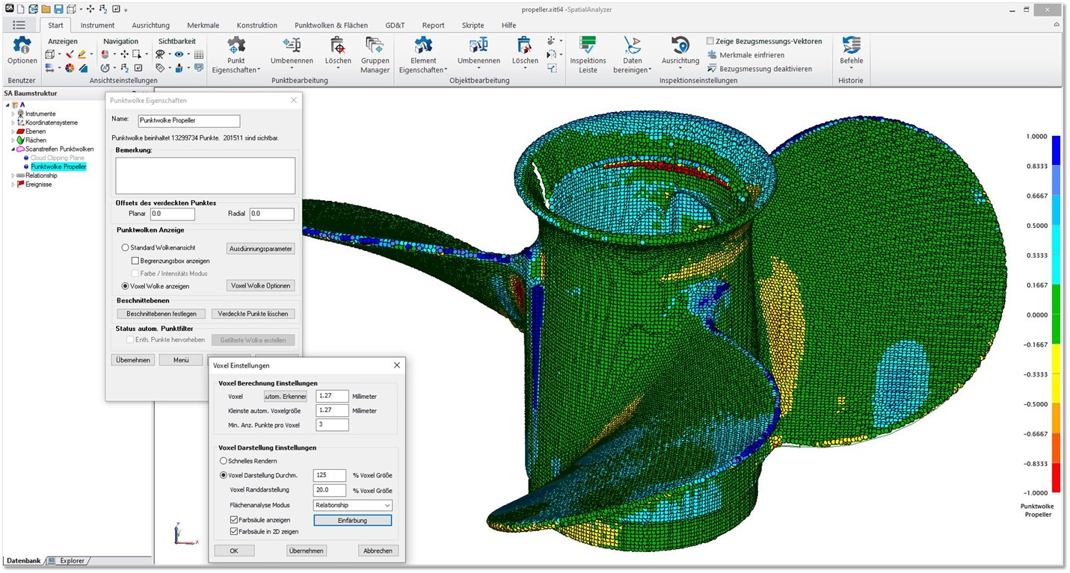Open the Flächenanalyse Modus dropdown

(351, 505)
